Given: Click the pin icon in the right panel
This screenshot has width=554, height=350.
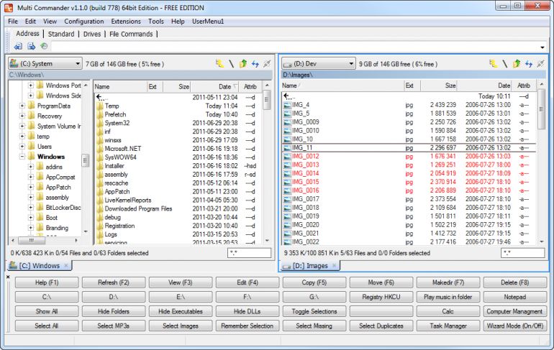Looking at the screenshot, I should (x=541, y=64).
